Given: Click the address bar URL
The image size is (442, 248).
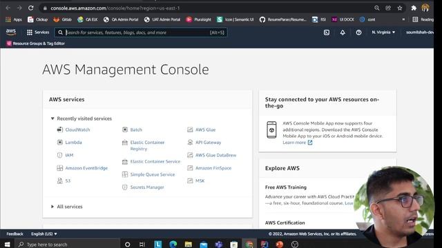Looking at the screenshot, I should point(115,8).
